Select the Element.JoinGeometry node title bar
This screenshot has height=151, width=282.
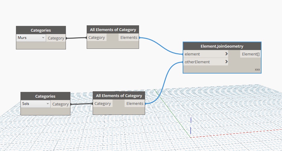pos(222,46)
